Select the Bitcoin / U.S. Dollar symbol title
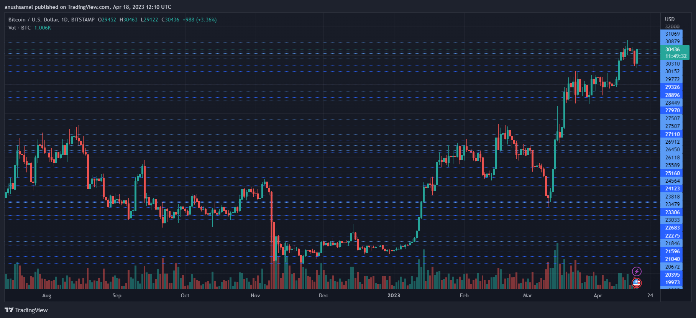This screenshot has height=318, width=696. 51,20
